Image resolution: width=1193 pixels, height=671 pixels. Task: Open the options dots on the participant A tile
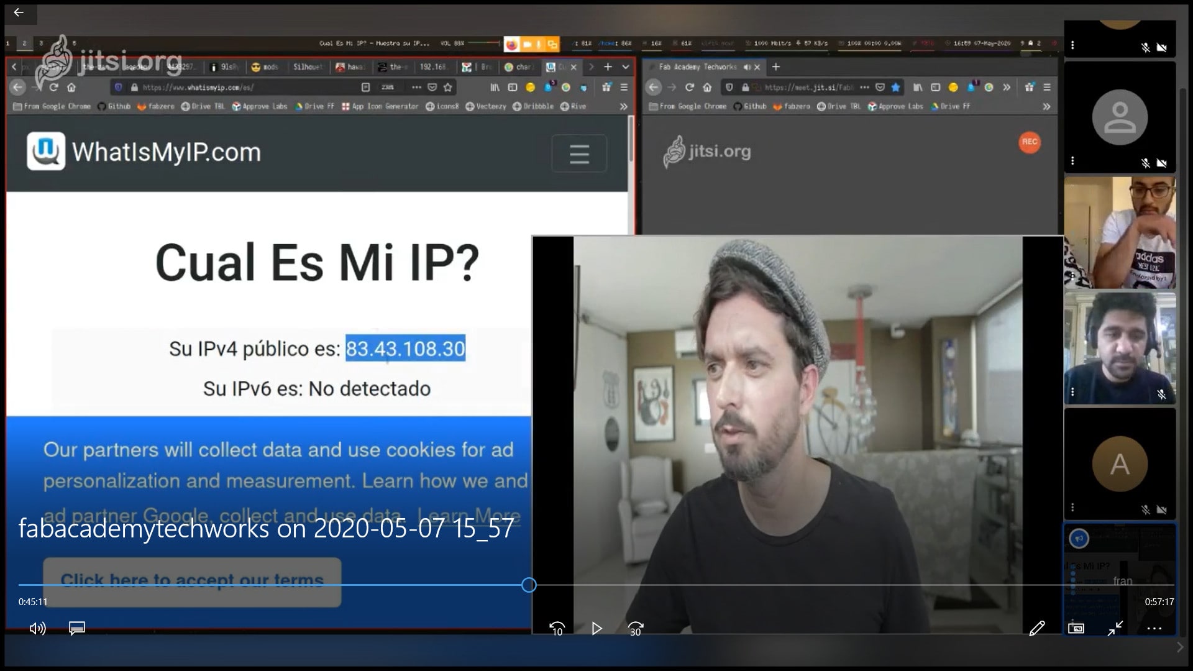1072,507
